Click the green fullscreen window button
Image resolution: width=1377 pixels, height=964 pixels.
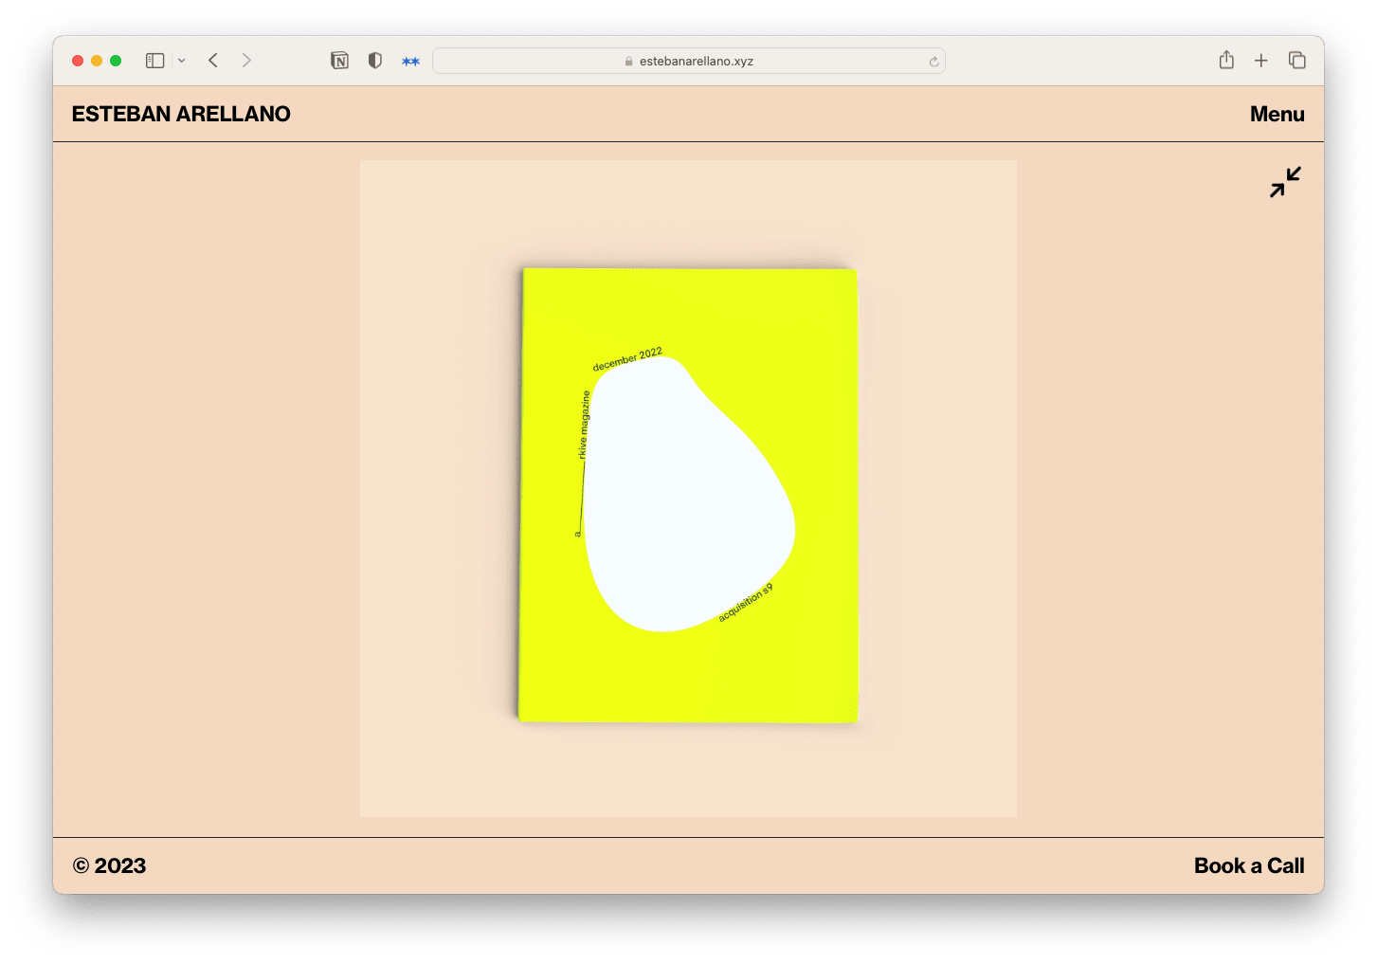click(116, 61)
